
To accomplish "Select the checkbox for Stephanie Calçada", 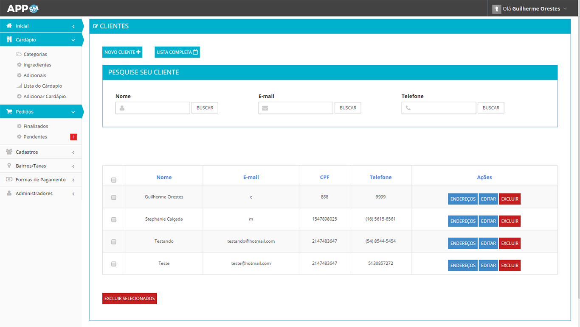I will pos(114,220).
